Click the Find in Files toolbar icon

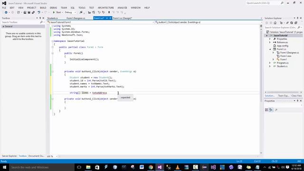[81, 12]
